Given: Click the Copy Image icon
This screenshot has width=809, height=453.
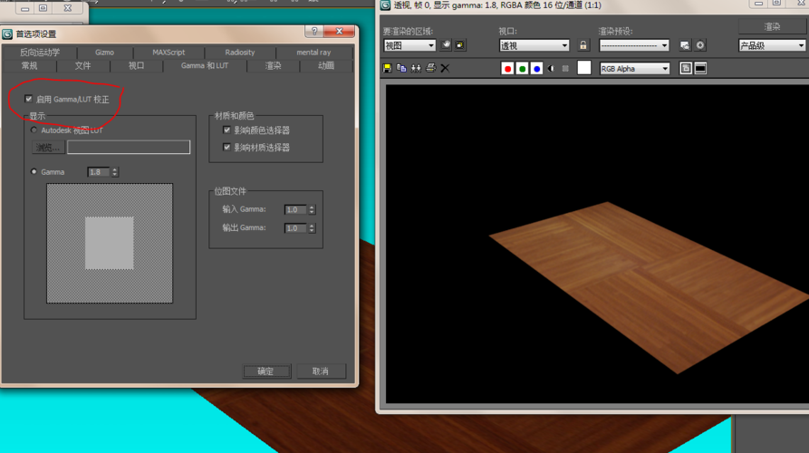Looking at the screenshot, I should coord(401,69).
